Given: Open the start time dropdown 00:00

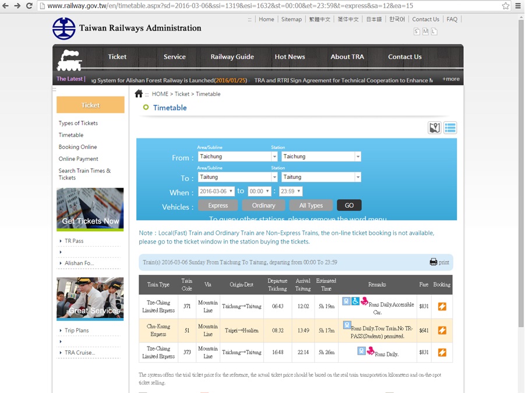Looking at the screenshot, I should click(x=259, y=192).
